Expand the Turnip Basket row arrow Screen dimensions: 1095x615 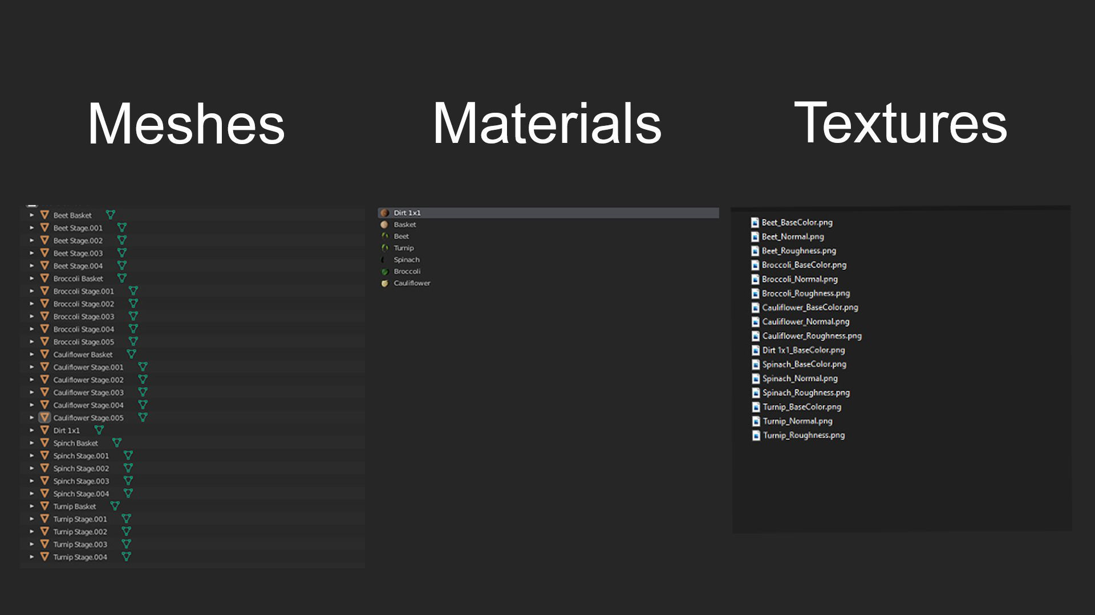(x=32, y=506)
